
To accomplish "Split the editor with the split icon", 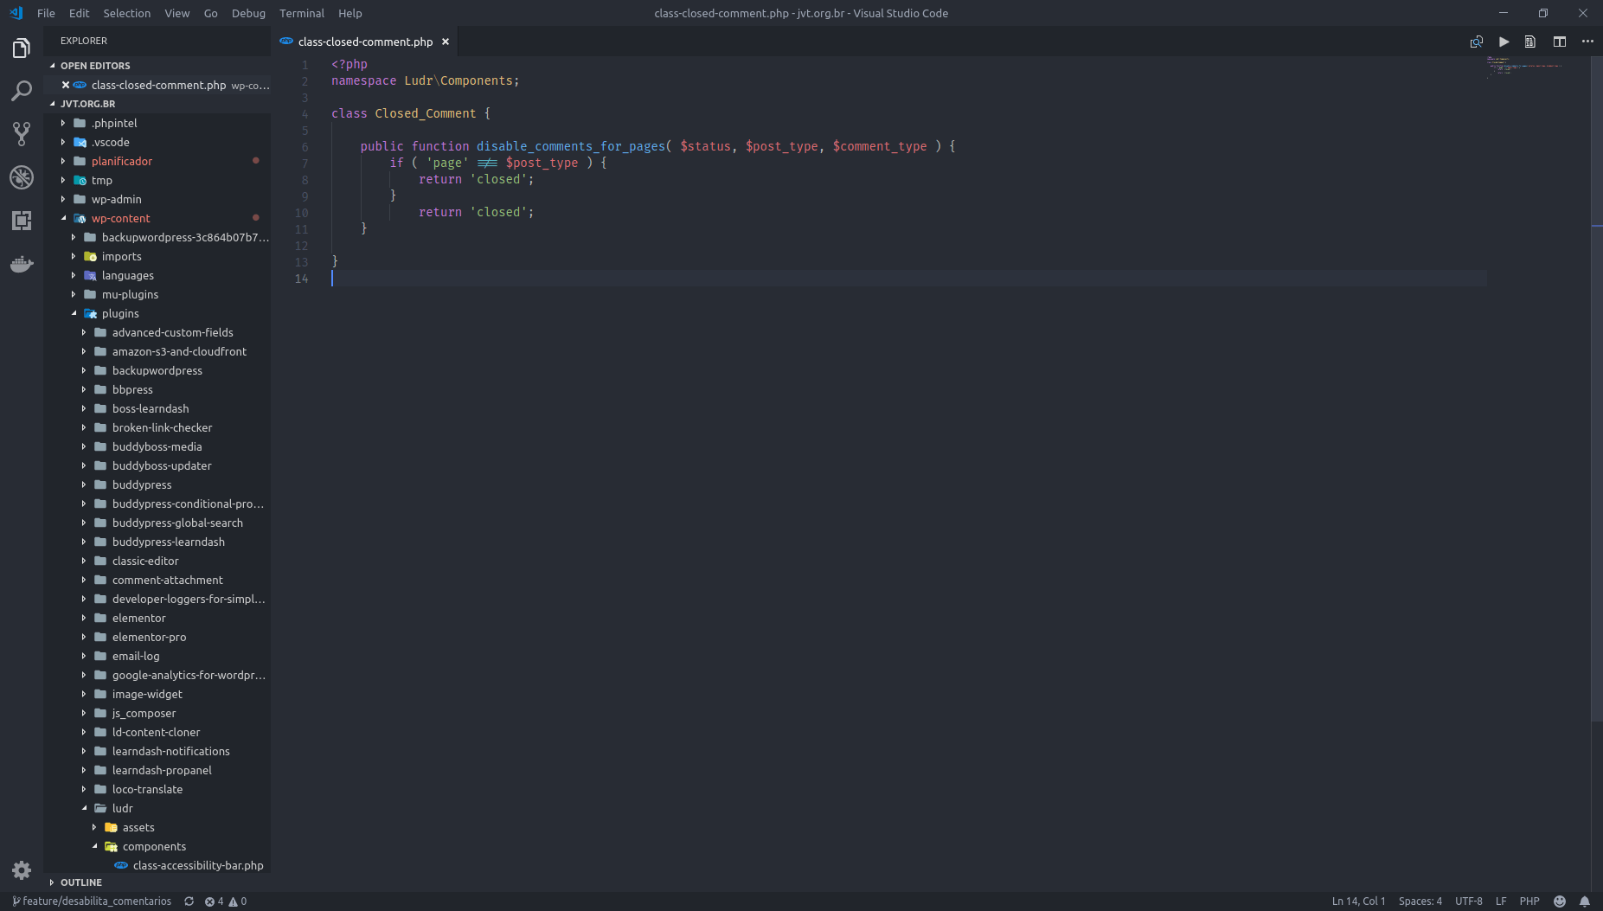I will pos(1561,42).
